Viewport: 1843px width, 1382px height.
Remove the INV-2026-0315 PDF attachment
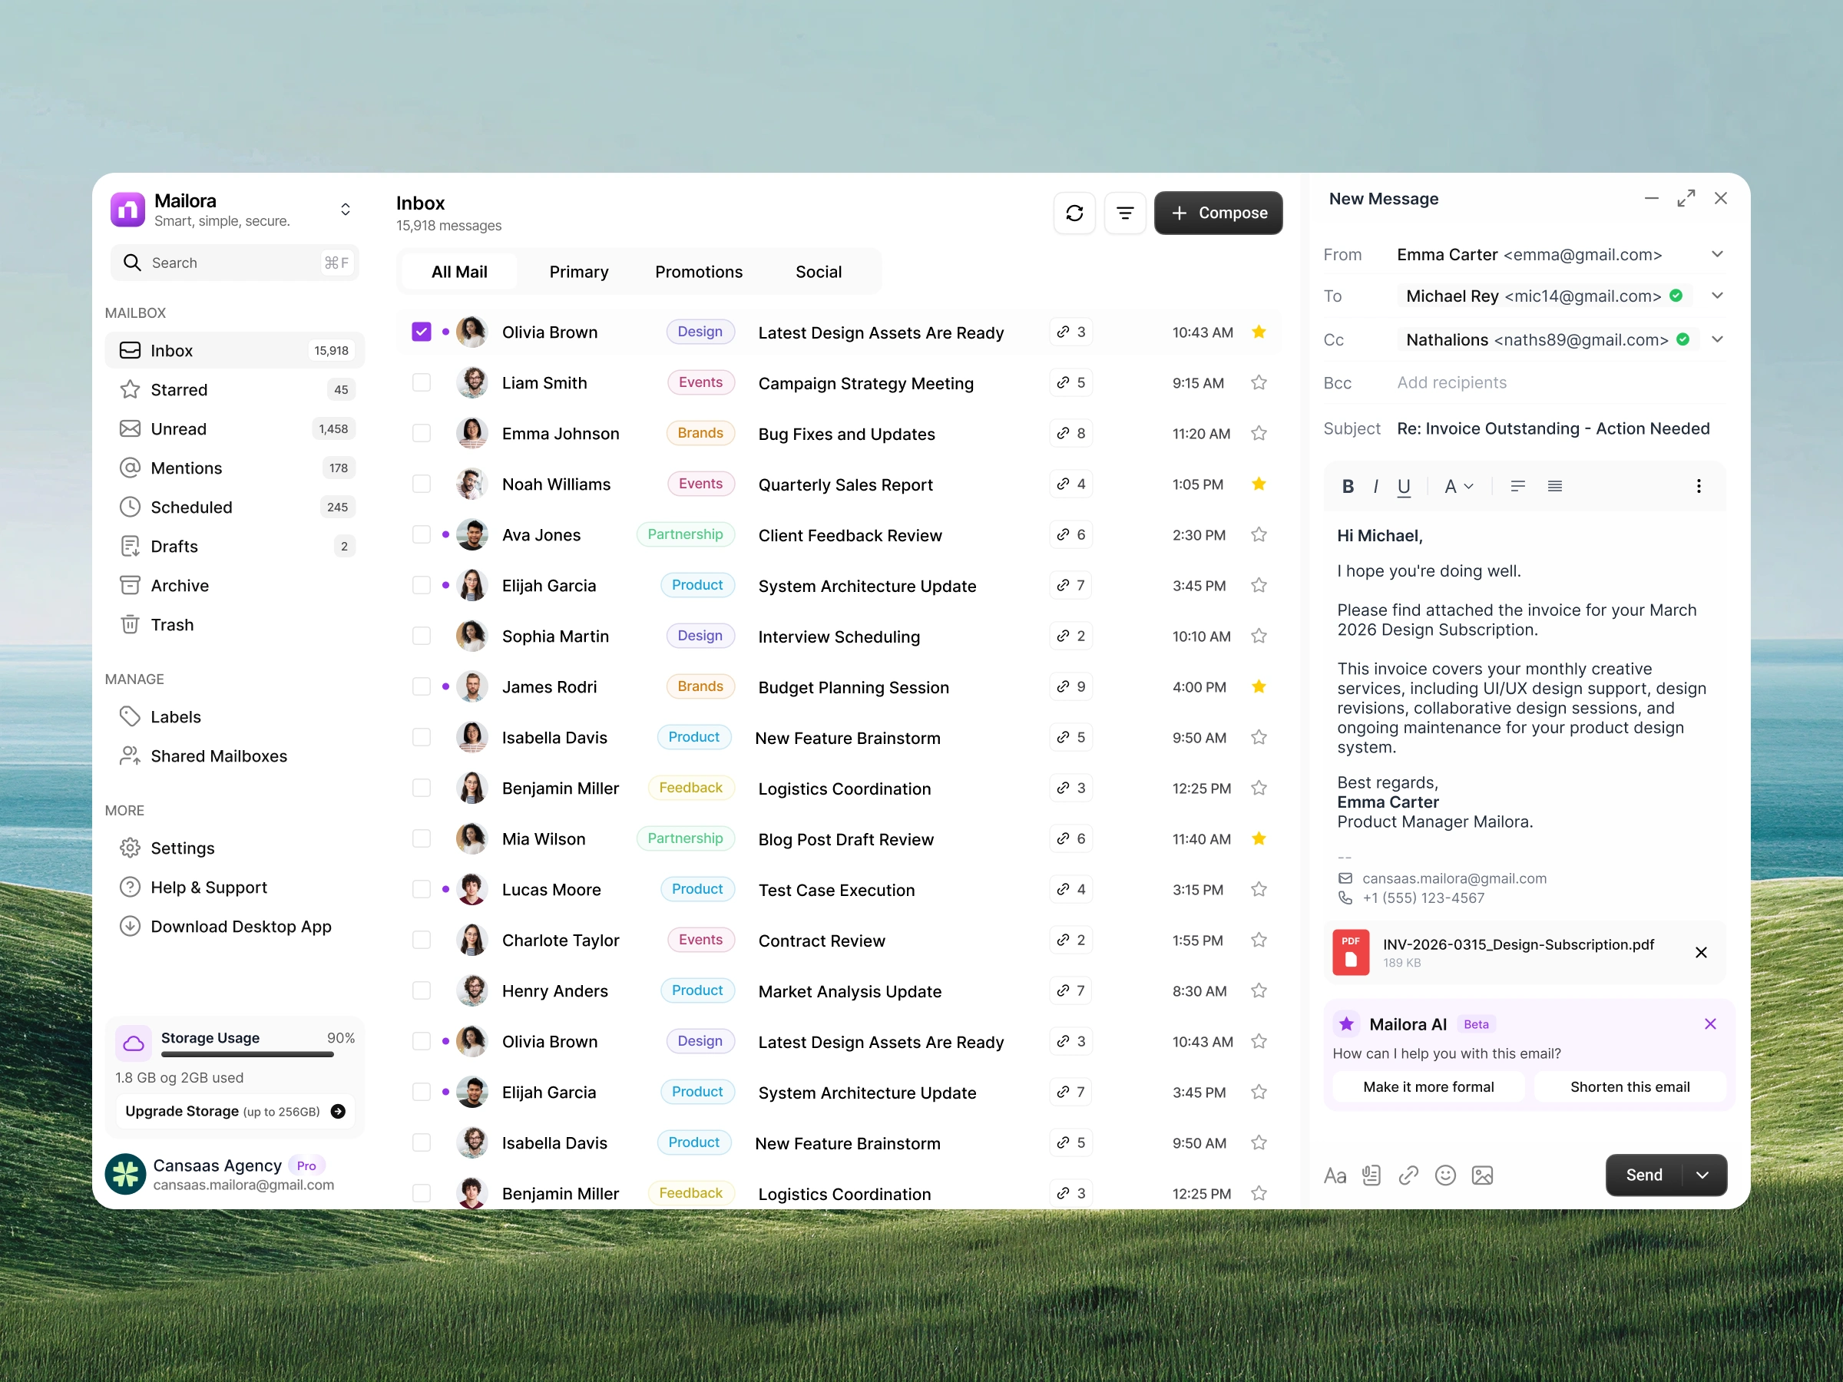coord(1702,952)
